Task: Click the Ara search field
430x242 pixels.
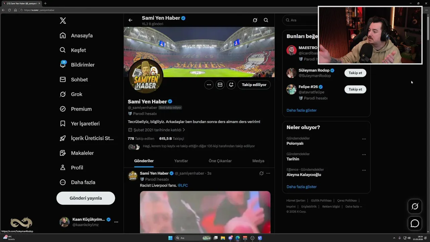Action: coord(300,20)
